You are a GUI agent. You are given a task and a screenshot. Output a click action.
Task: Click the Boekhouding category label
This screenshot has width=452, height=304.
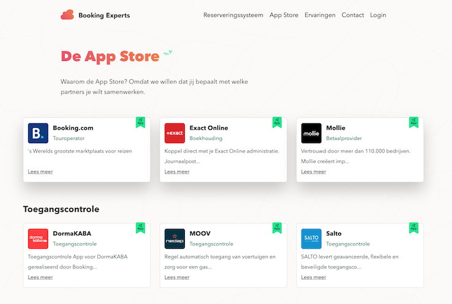pos(206,138)
